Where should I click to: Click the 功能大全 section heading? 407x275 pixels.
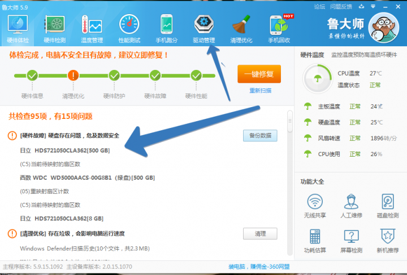click(312, 181)
